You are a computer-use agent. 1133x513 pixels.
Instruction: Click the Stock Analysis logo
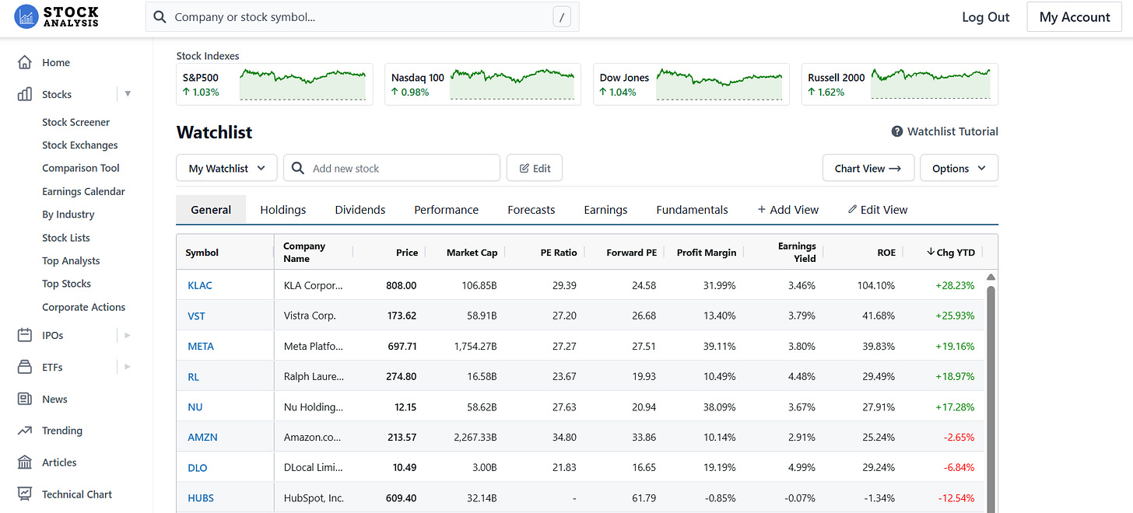click(57, 16)
